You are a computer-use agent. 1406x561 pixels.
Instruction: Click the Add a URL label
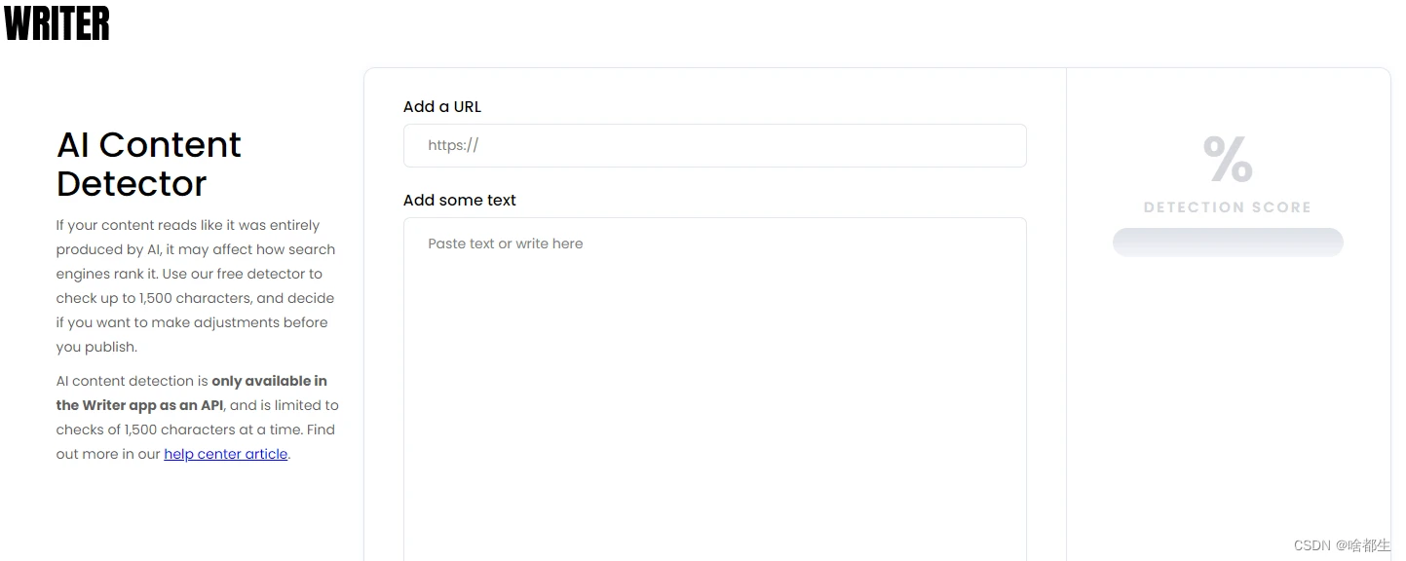coord(442,107)
